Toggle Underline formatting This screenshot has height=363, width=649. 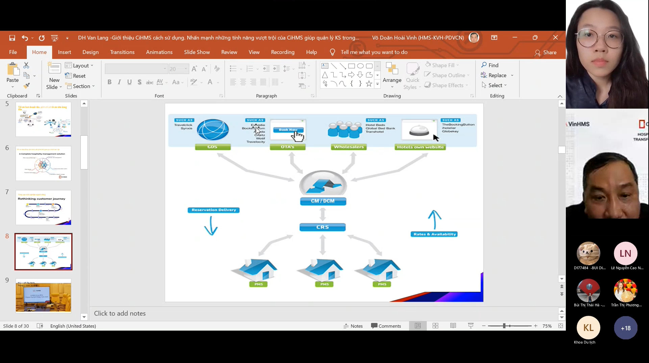(x=129, y=82)
